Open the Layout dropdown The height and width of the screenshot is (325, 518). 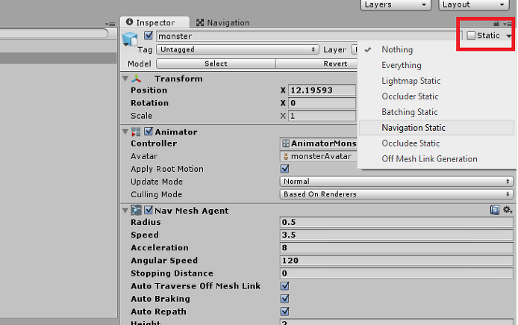point(473,4)
